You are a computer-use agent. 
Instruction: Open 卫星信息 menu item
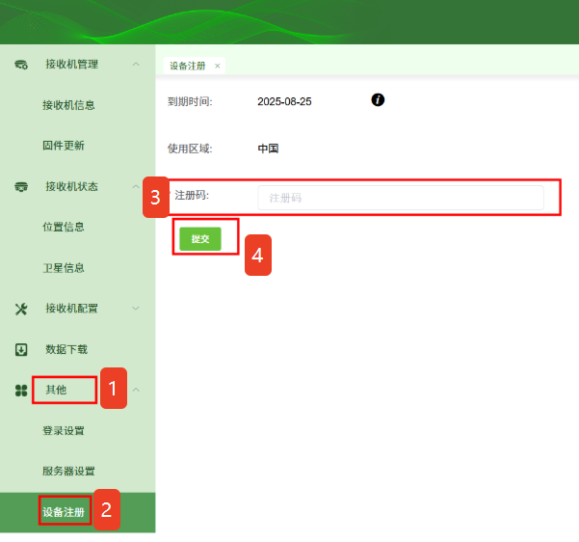pyautogui.click(x=64, y=268)
